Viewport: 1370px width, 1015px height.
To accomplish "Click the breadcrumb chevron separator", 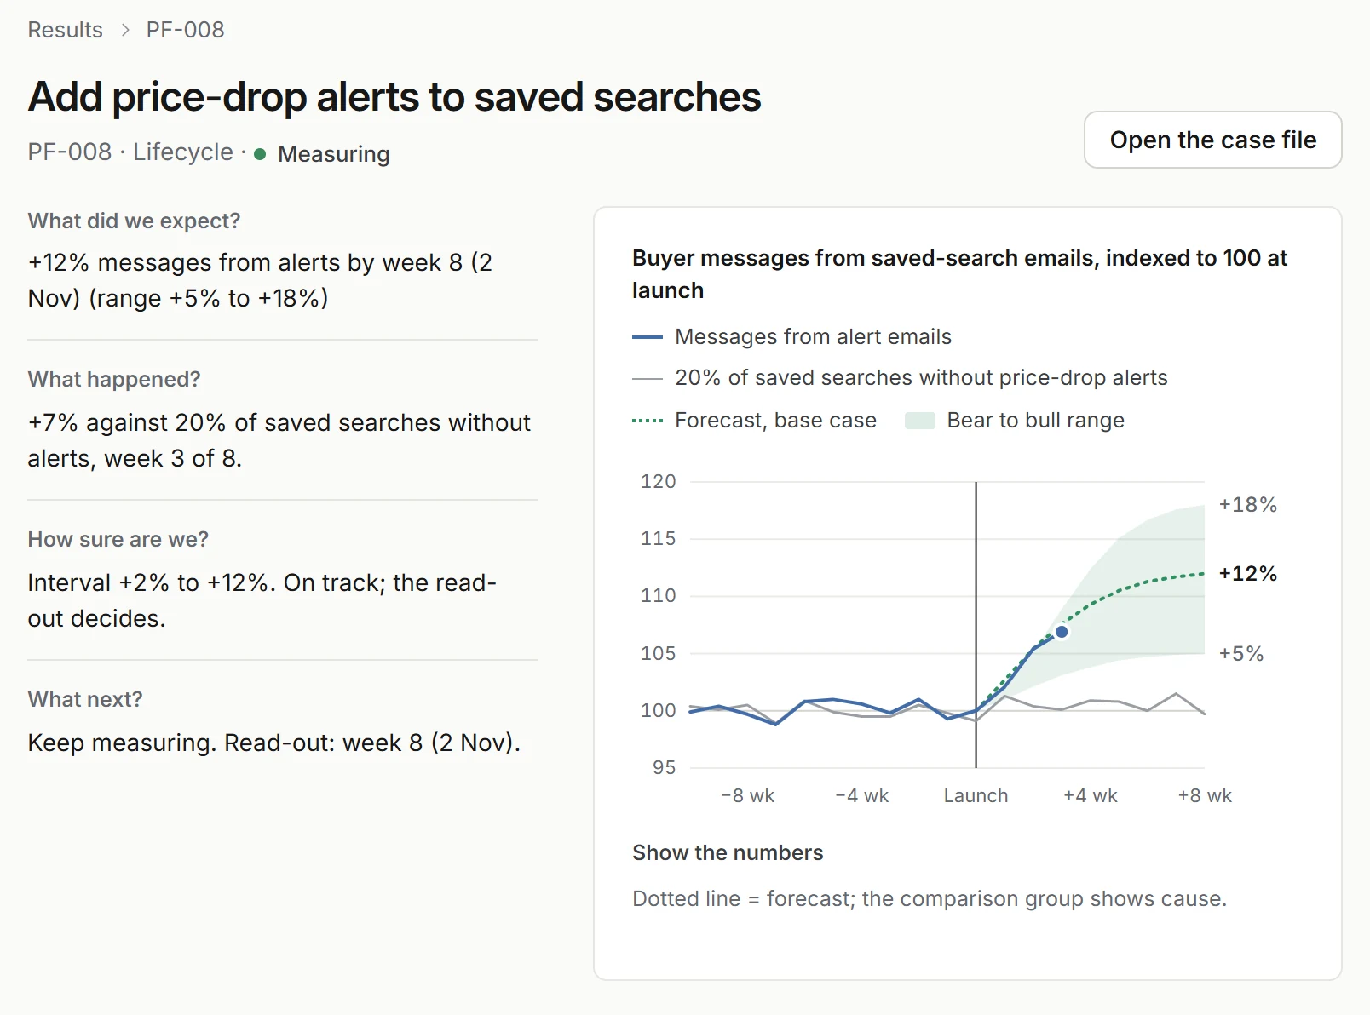I will (125, 30).
